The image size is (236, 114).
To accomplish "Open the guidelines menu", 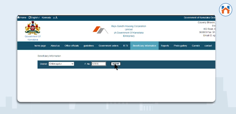I will [x=89, y=46].
